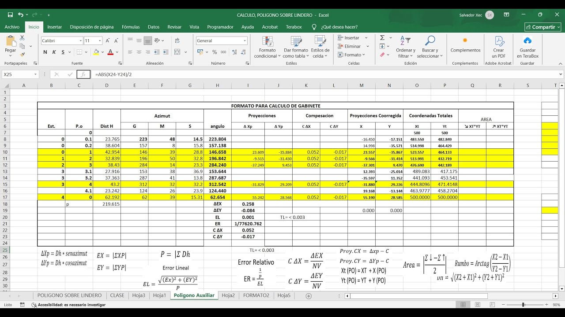
Task: Toggle center horizontal alignment
Action: click(139, 52)
